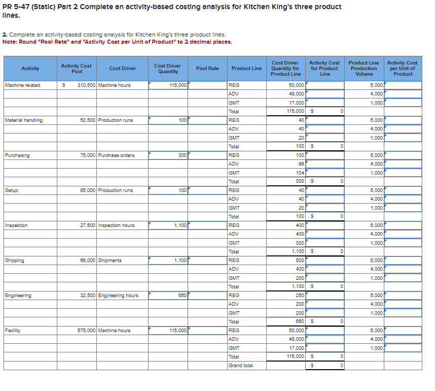
Task: Click Machine related REG Cost per Unit field
Action: [403, 85]
